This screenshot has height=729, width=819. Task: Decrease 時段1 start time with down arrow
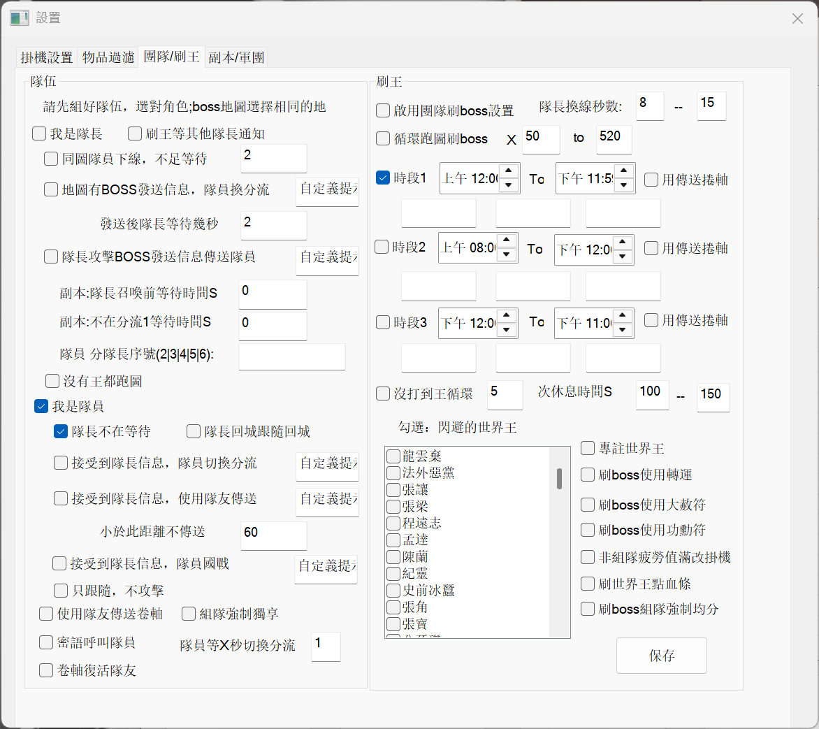pos(508,185)
